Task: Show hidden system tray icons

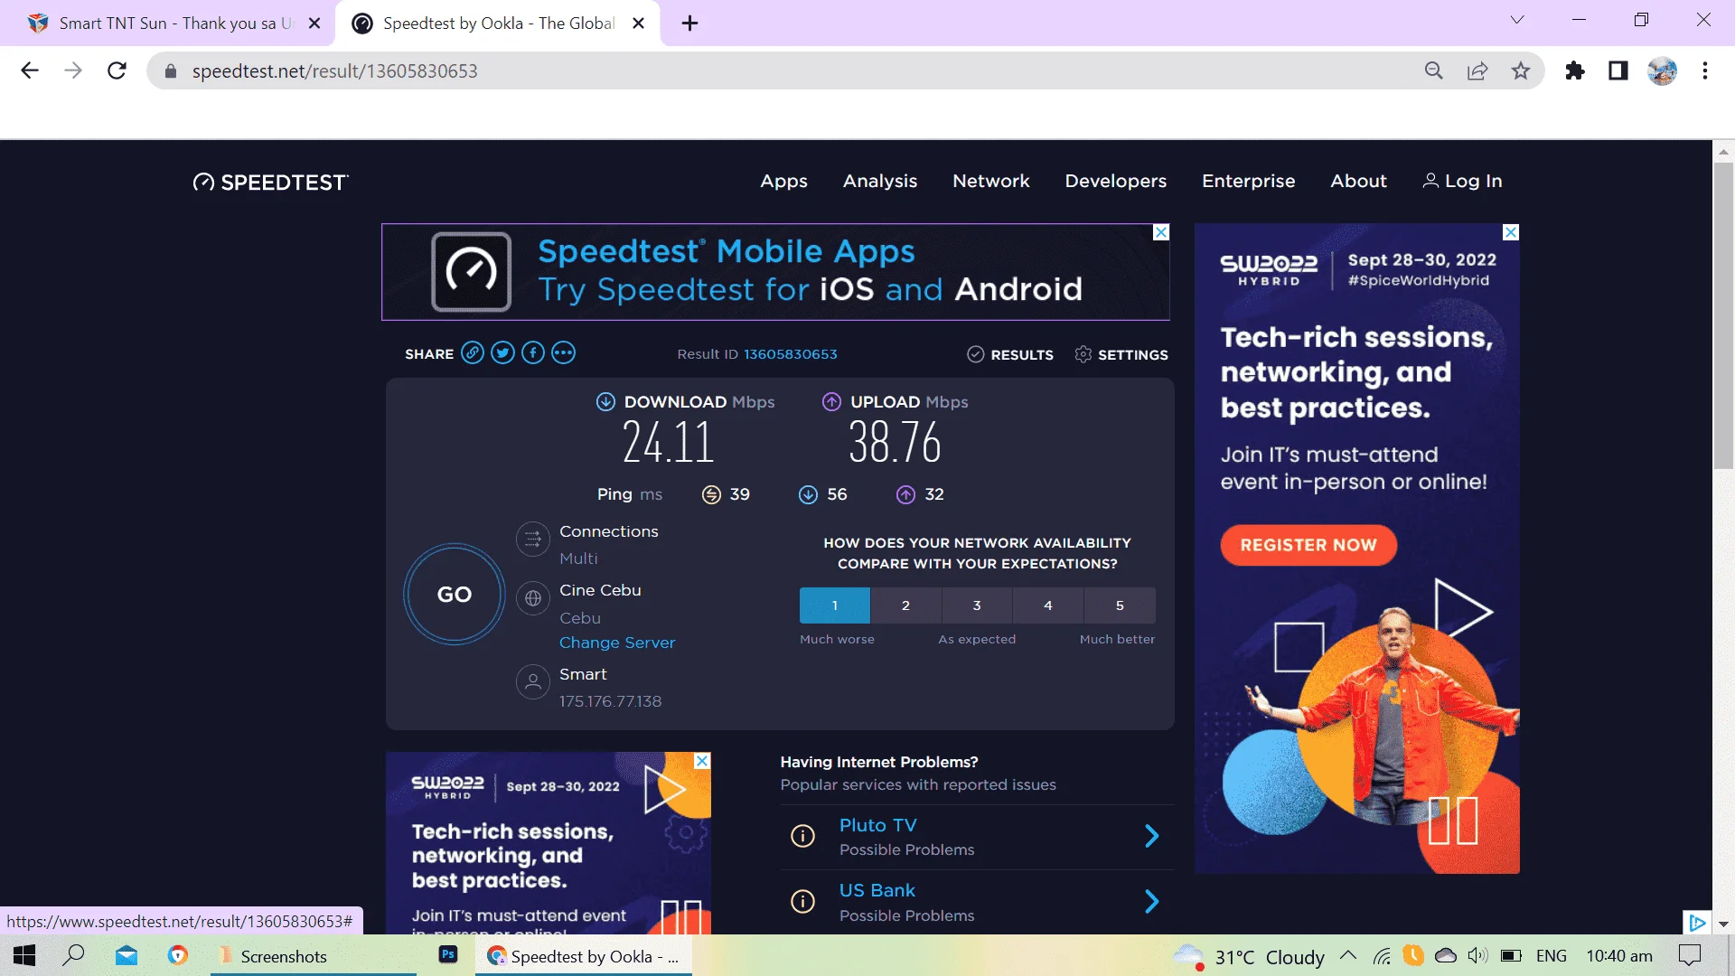Action: pos(1348,955)
